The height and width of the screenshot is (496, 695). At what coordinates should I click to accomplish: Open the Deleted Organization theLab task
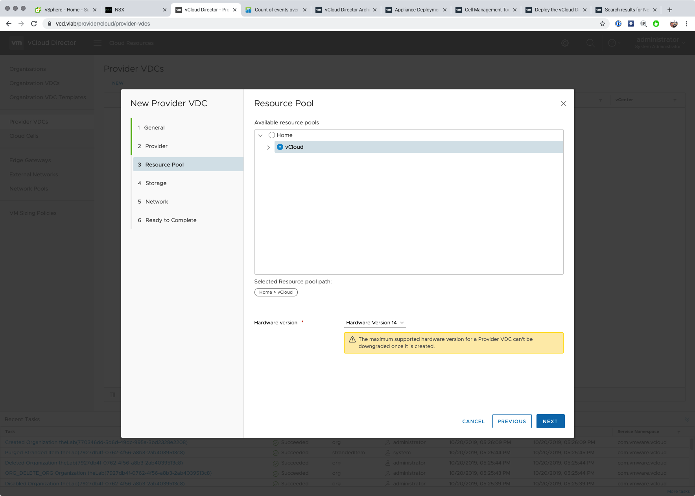pos(94,463)
